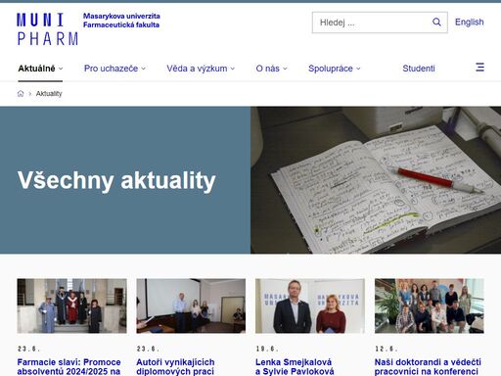This screenshot has width=501, height=376.
Task: Open Masarykova univerzita Farmaceutická fakulta link
Action: point(121,21)
